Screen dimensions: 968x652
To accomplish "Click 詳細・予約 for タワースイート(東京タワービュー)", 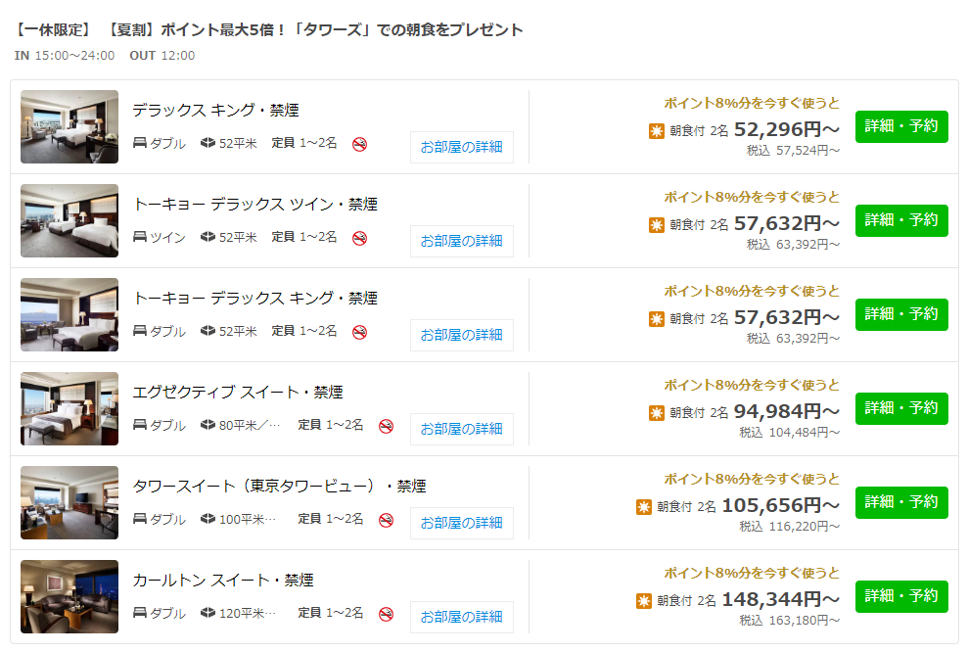I will (x=901, y=502).
